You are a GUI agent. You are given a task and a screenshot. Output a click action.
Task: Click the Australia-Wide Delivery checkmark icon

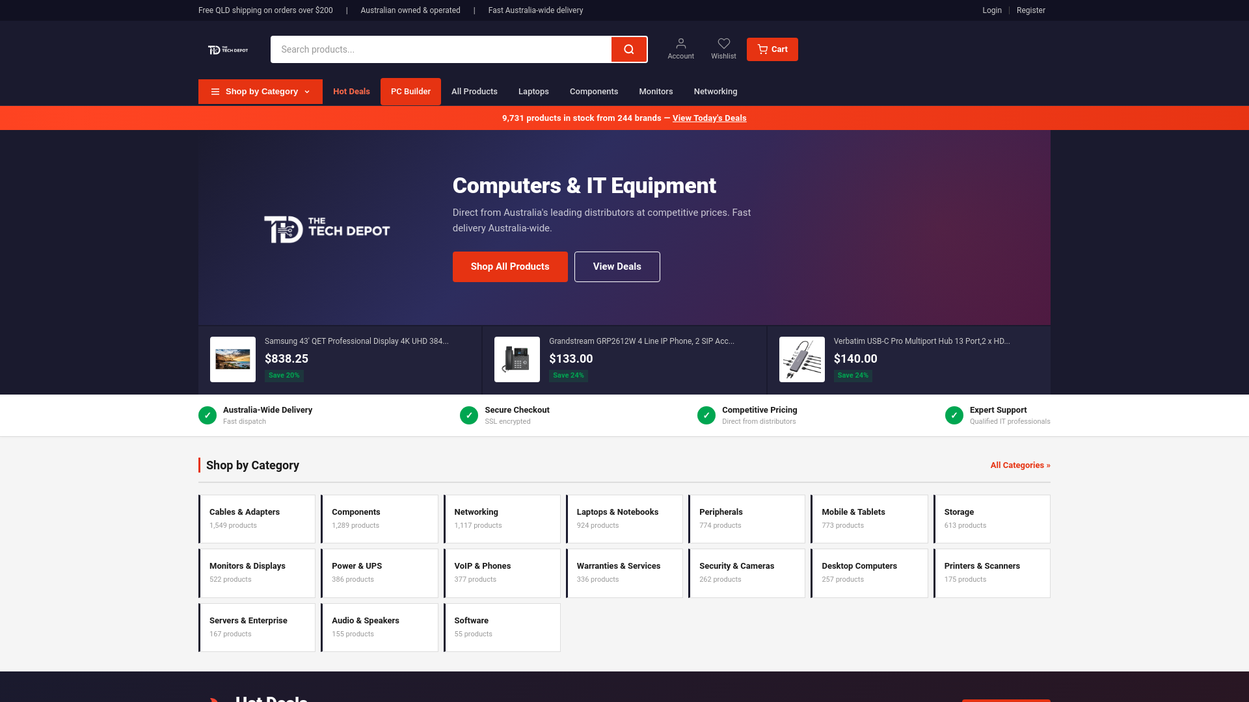click(208, 415)
